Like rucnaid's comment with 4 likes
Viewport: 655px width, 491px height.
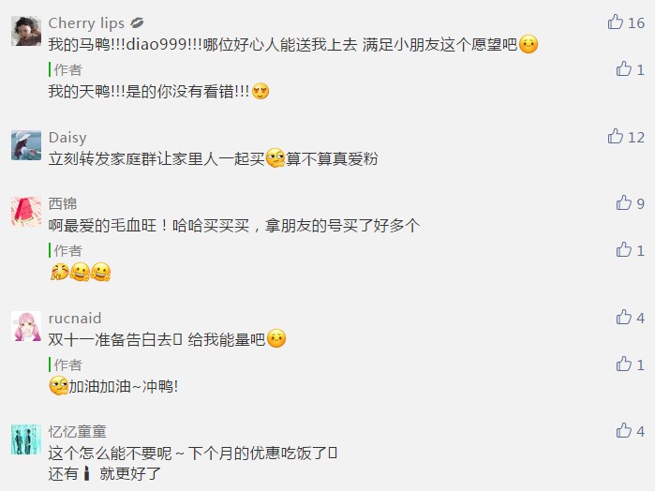point(623,317)
